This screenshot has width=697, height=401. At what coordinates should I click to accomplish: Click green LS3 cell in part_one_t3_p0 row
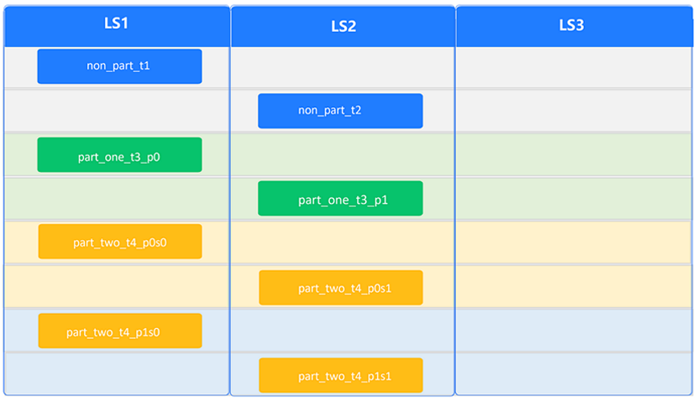pyautogui.click(x=574, y=154)
